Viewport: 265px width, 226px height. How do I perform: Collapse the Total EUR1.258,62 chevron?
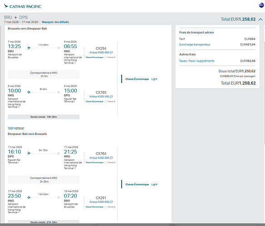[x=260, y=19]
